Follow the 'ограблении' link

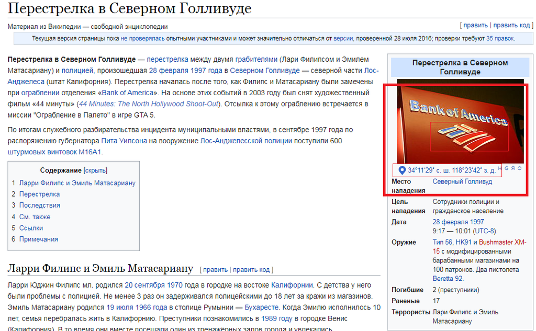[40, 93]
